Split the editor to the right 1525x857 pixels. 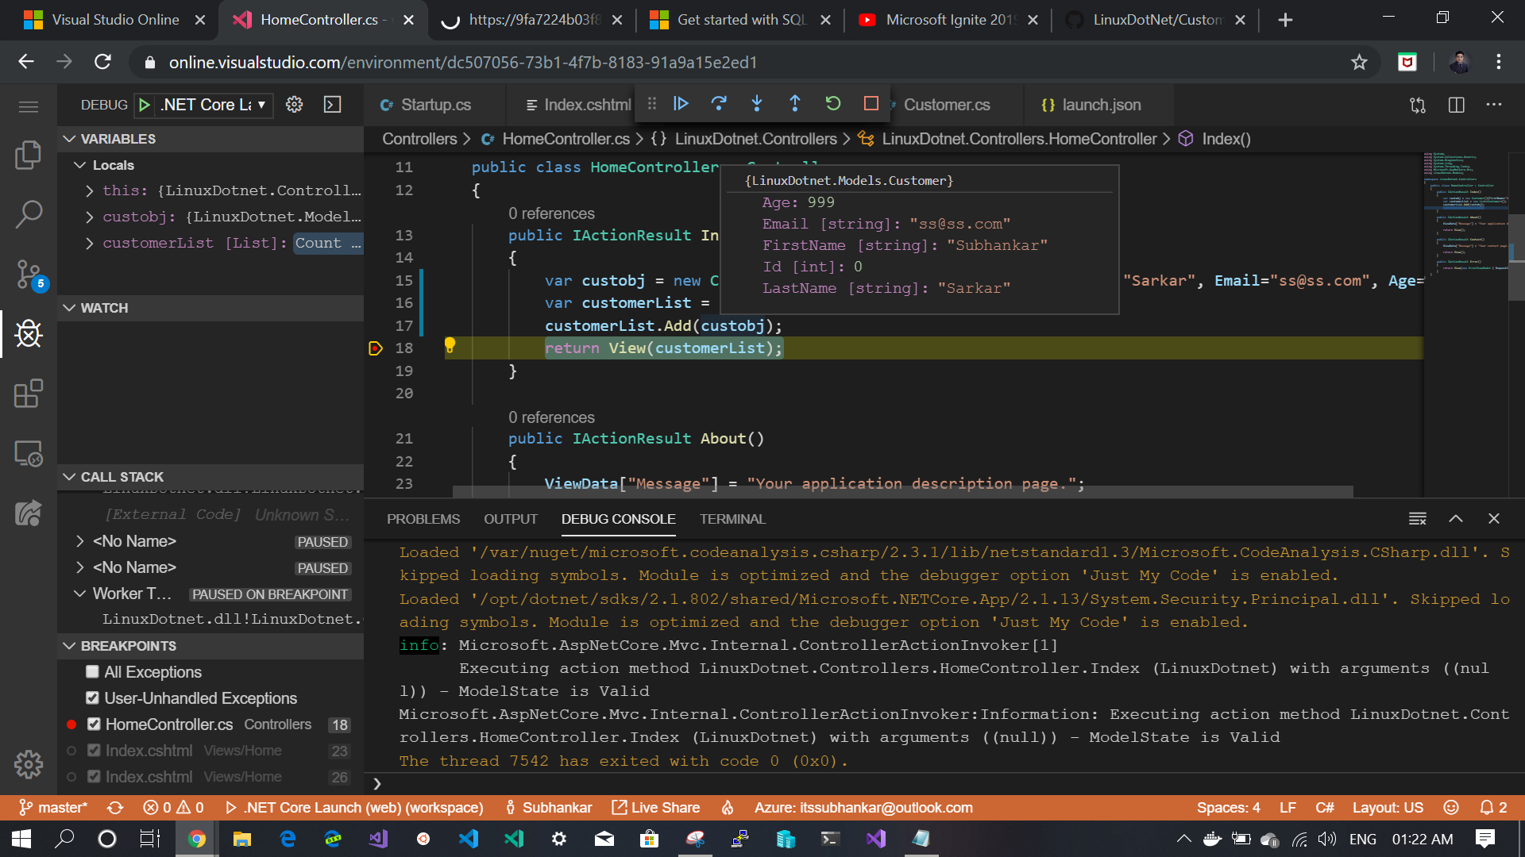1456,105
